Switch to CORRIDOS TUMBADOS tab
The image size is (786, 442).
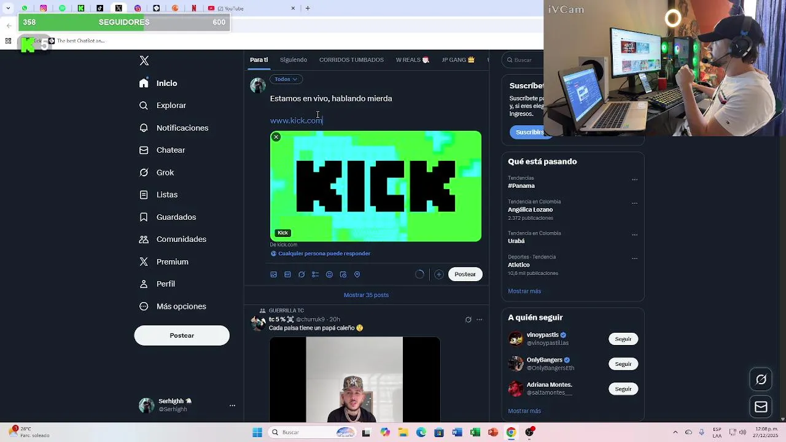pyautogui.click(x=351, y=60)
